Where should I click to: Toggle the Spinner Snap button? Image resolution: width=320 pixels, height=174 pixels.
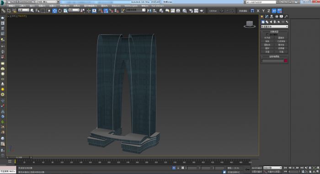coord(117,11)
